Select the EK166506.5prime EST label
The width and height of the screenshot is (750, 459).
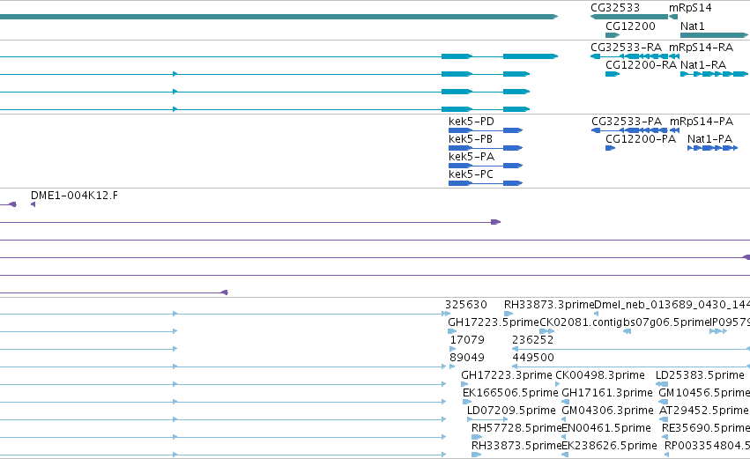[x=510, y=393]
